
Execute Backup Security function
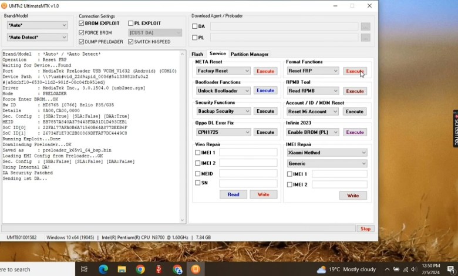[x=265, y=111]
